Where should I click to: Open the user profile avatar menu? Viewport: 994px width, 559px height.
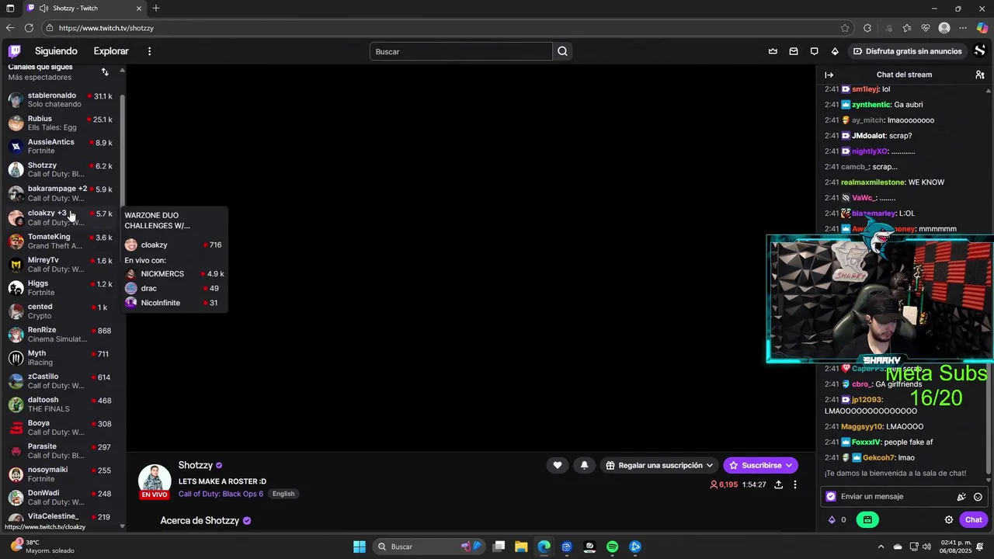(980, 51)
